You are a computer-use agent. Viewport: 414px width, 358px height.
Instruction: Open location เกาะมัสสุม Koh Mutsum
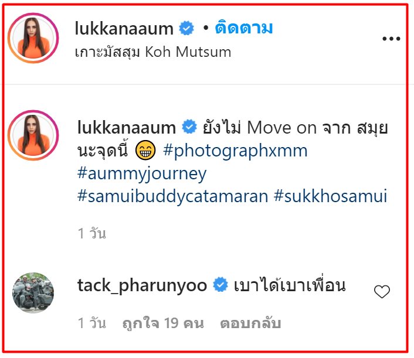pyautogui.click(x=153, y=52)
